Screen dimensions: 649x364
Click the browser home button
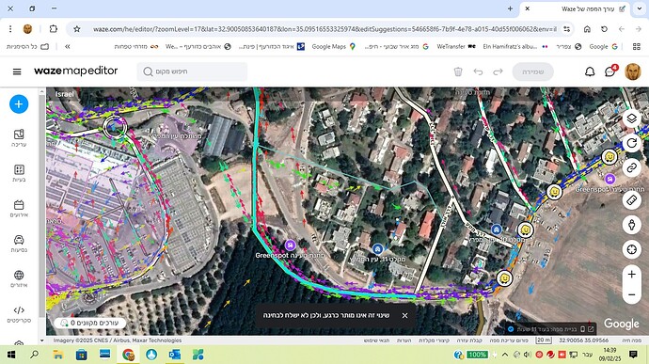click(x=587, y=29)
